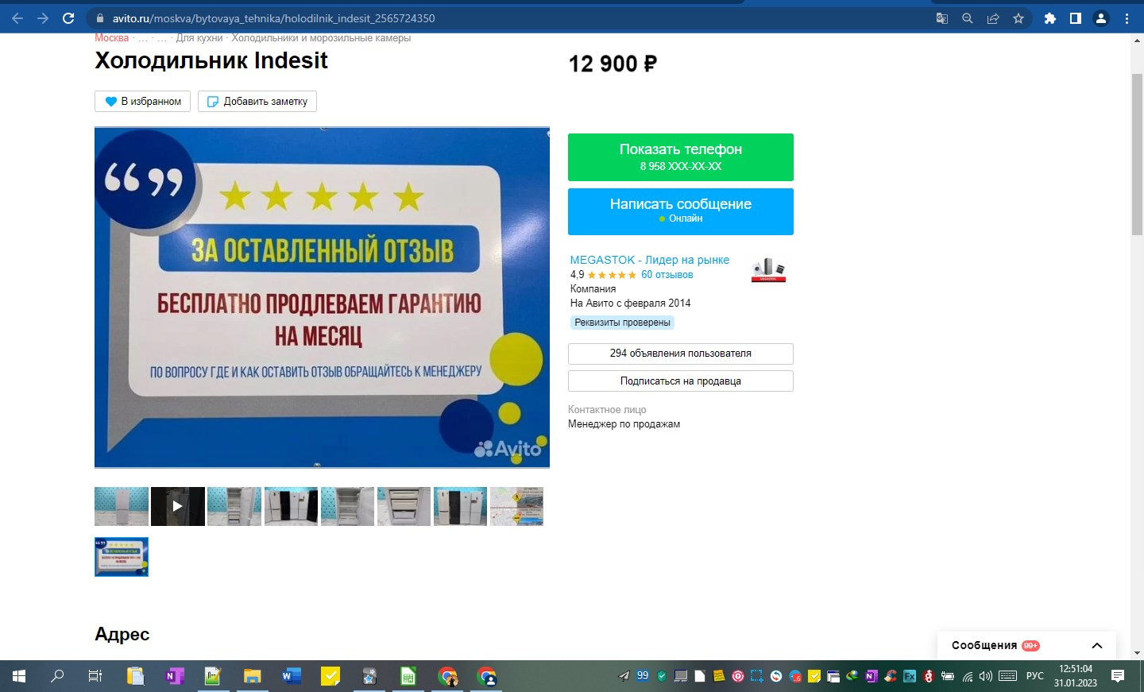
Task: Open the browser zoom magnifier icon
Action: 968,18
